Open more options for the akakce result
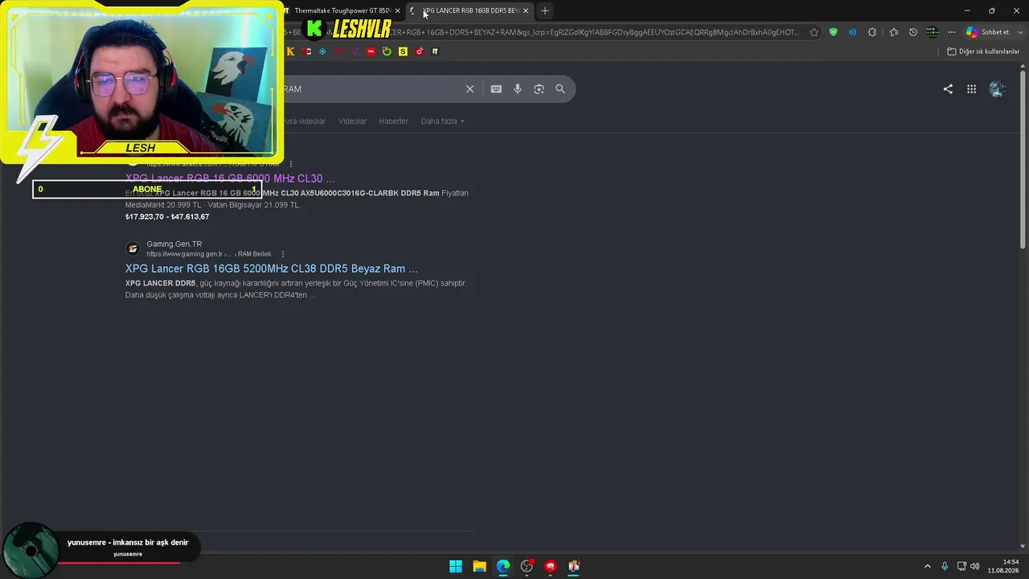 point(290,164)
